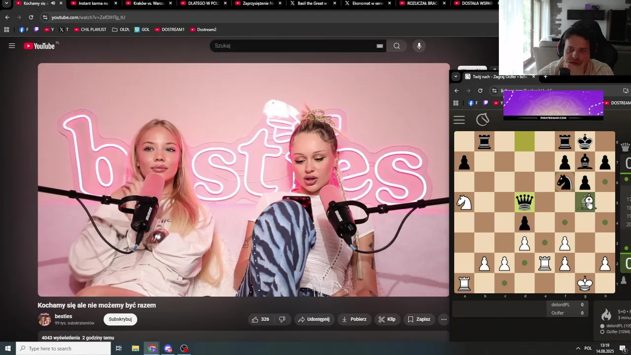Expand the video description box
Screen dimensions: 631x355
[244, 338]
